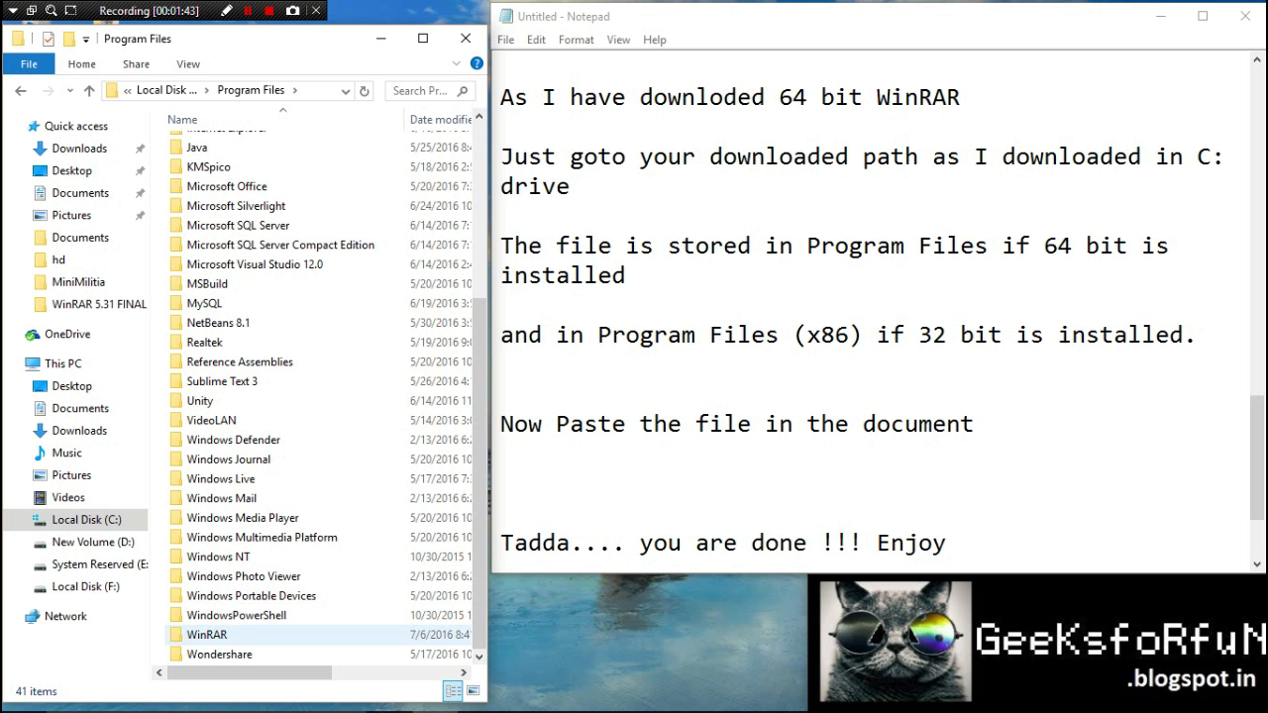The width and height of the screenshot is (1268, 713).
Task: Open OneDrive in navigation pane
Action: (67, 334)
